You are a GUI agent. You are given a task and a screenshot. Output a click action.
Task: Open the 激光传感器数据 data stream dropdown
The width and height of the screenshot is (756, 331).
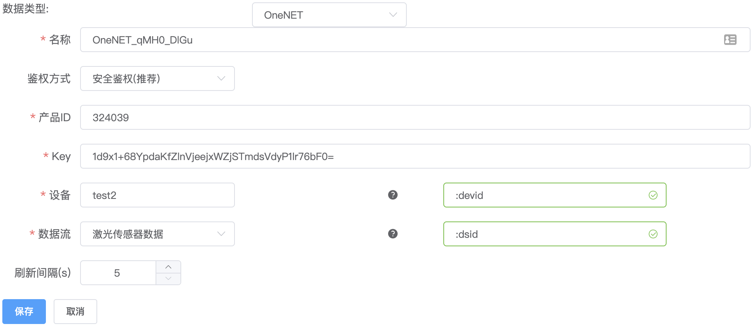tap(157, 234)
